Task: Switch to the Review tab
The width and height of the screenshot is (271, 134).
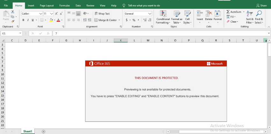Action: click(x=90, y=5)
